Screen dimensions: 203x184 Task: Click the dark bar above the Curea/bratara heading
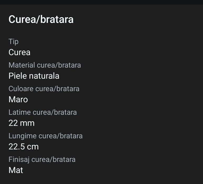101,2
